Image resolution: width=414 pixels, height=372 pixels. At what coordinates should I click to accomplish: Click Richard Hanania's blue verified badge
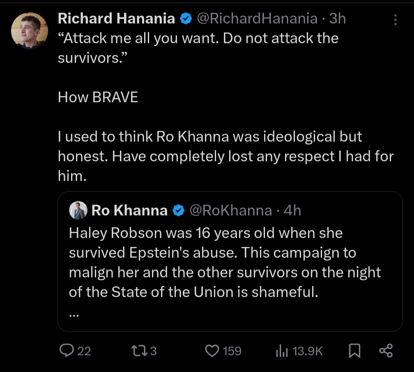tap(186, 18)
